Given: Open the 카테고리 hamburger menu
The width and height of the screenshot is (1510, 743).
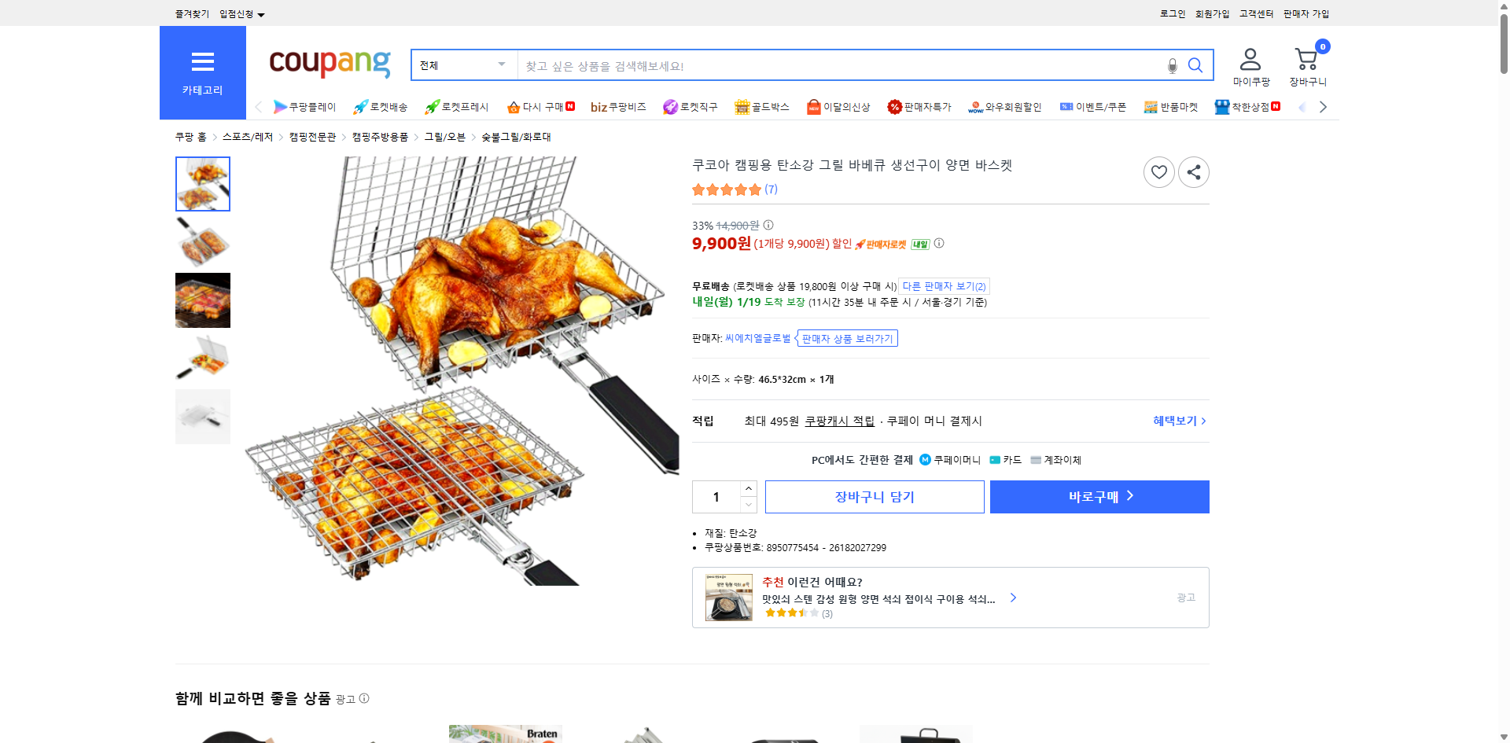Looking at the screenshot, I should 202,62.
